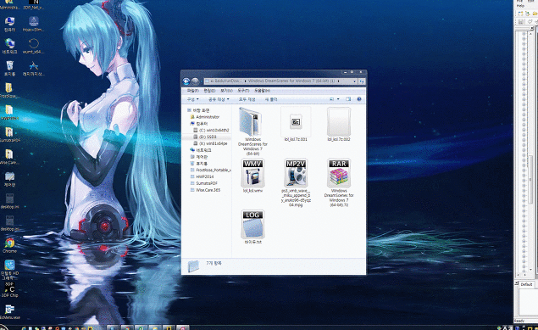Select the 휴지통 recycle bin desktop icon
538x330 pixels.
pos(9,68)
